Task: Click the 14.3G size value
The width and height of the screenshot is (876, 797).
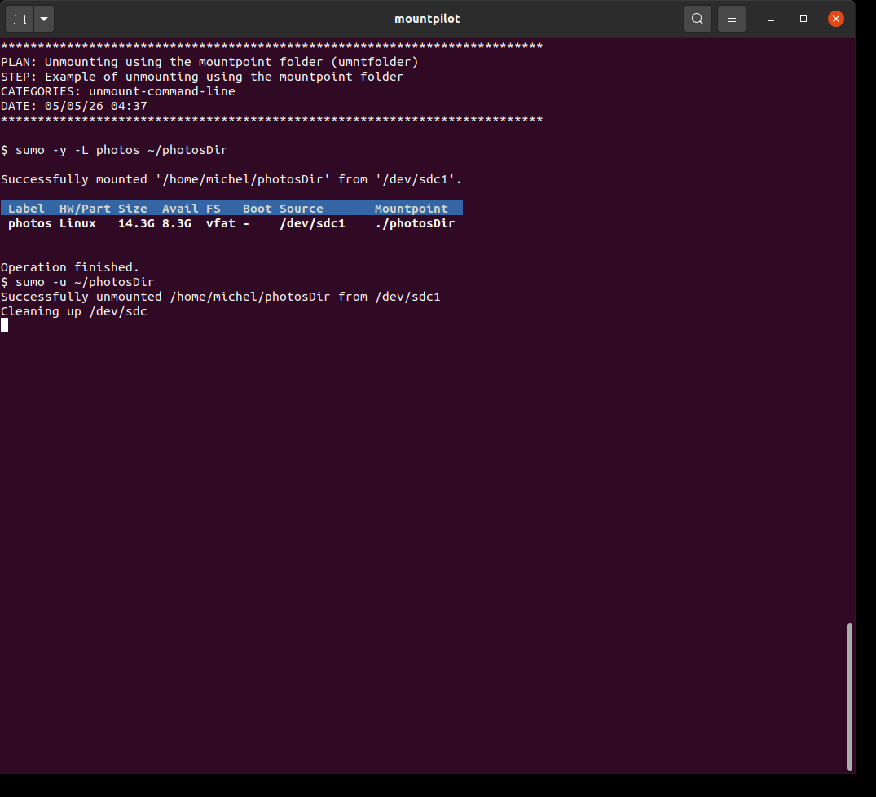Action: tap(136, 223)
